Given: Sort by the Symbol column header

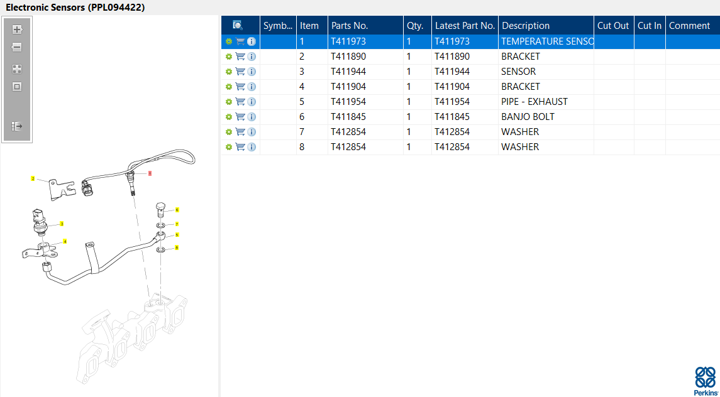Looking at the screenshot, I should pyautogui.click(x=279, y=26).
